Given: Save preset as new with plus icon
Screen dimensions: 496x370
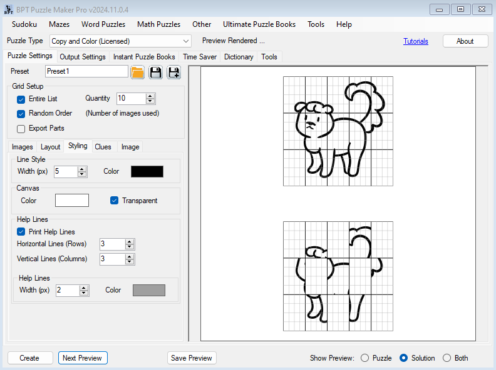Looking at the screenshot, I should [173, 72].
